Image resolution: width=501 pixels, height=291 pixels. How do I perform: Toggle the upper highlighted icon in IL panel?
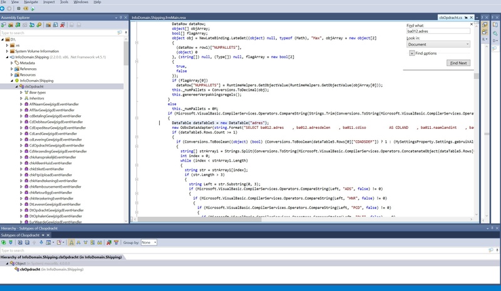(x=484, y=25)
